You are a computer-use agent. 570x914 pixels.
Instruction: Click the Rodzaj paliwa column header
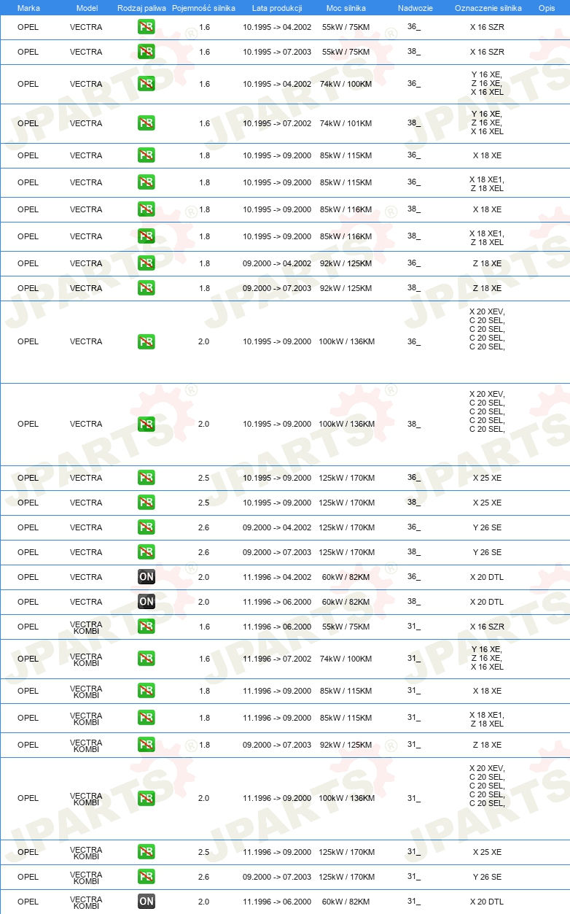(x=141, y=7)
